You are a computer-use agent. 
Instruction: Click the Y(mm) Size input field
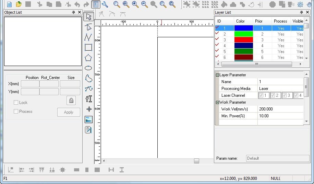70,92
